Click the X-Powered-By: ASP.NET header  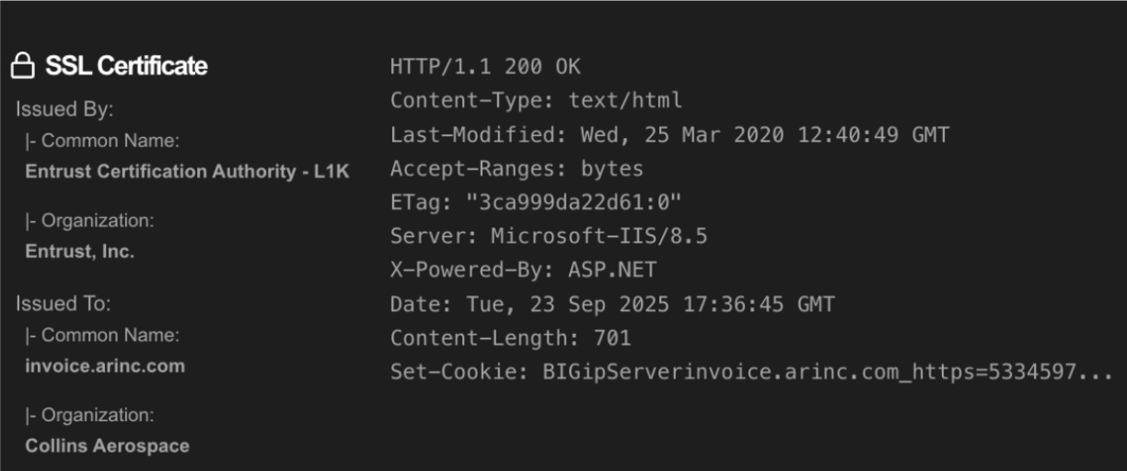523,270
